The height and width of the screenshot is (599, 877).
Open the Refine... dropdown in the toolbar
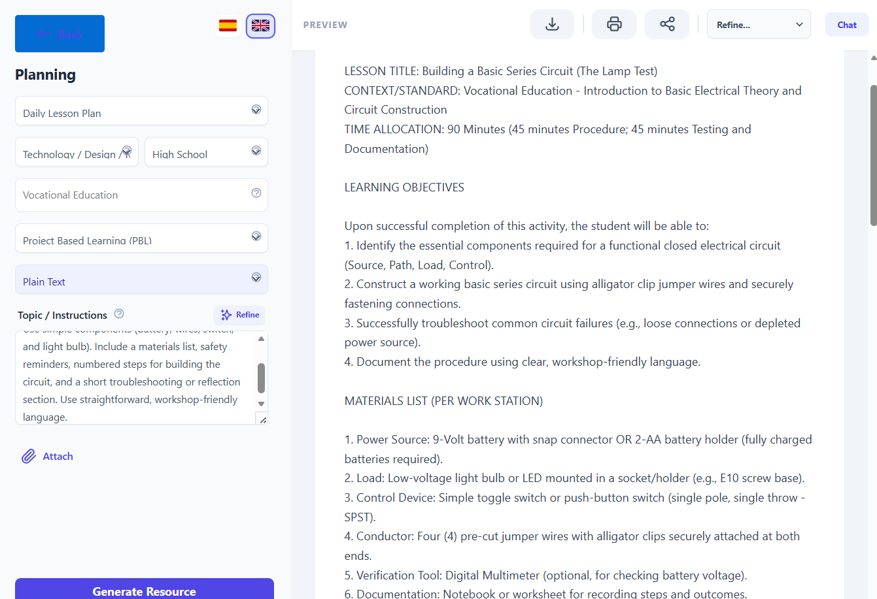pyautogui.click(x=759, y=25)
